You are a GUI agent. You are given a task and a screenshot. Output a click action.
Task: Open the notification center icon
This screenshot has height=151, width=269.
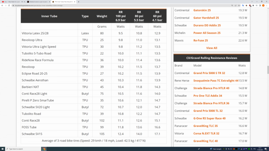[266, 149]
